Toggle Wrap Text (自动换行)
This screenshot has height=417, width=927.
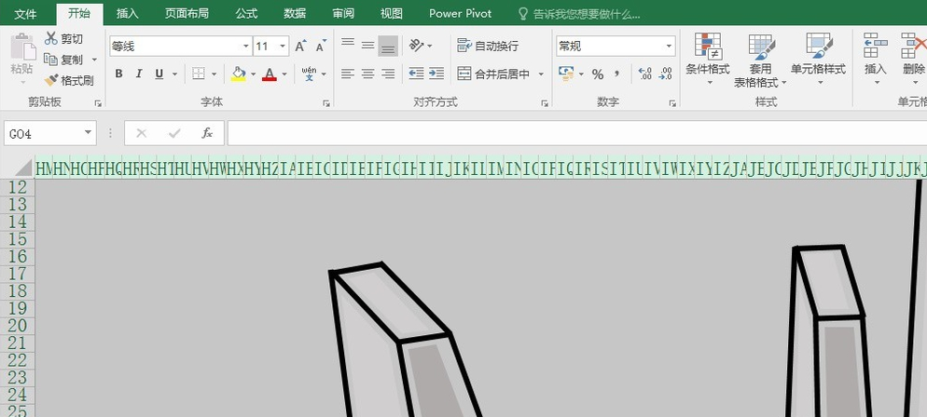(x=488, y=46)
